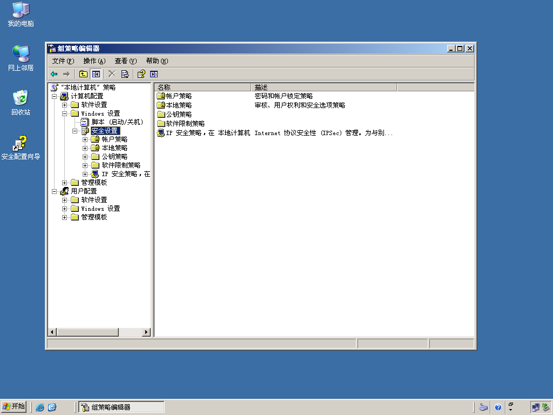Click 组策略编辑器 taskbar button
The height and width of the screenshot is (415, 553).
pos(122,407)
